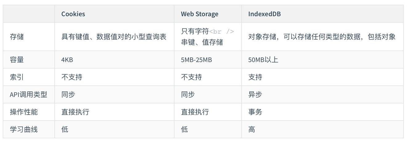Select the 存储 row label

[17, 37]
